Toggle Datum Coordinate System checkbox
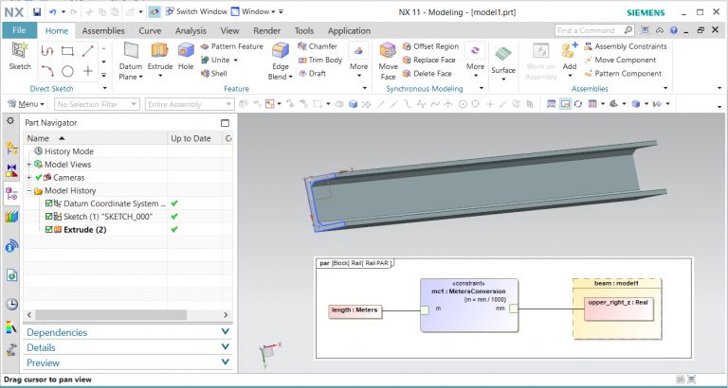Screen dimensions: 728x388 (x=49, y=203)
